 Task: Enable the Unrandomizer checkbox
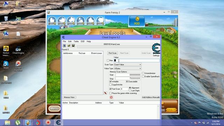click(143, 73)
